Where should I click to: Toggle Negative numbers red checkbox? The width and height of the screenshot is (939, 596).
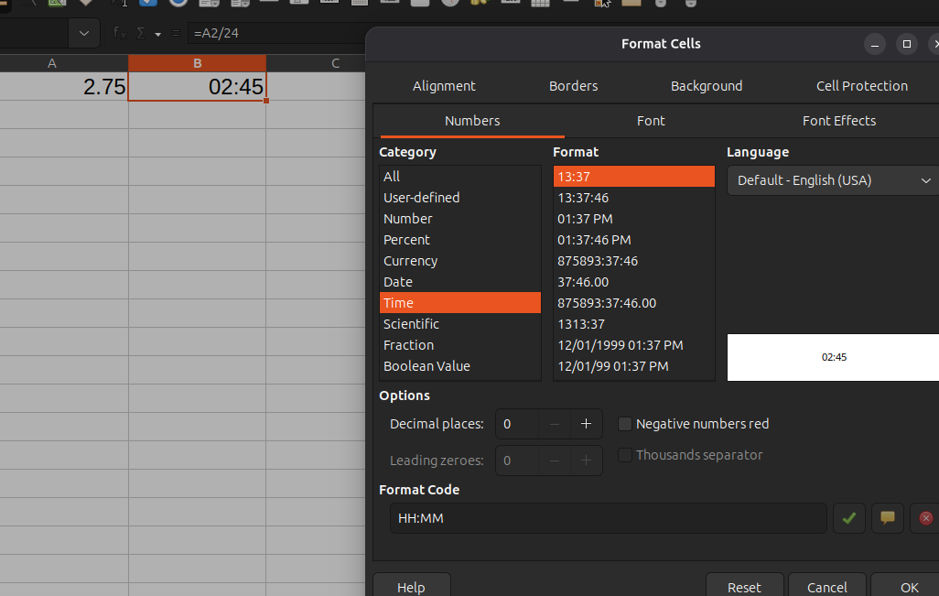[624, 424]
